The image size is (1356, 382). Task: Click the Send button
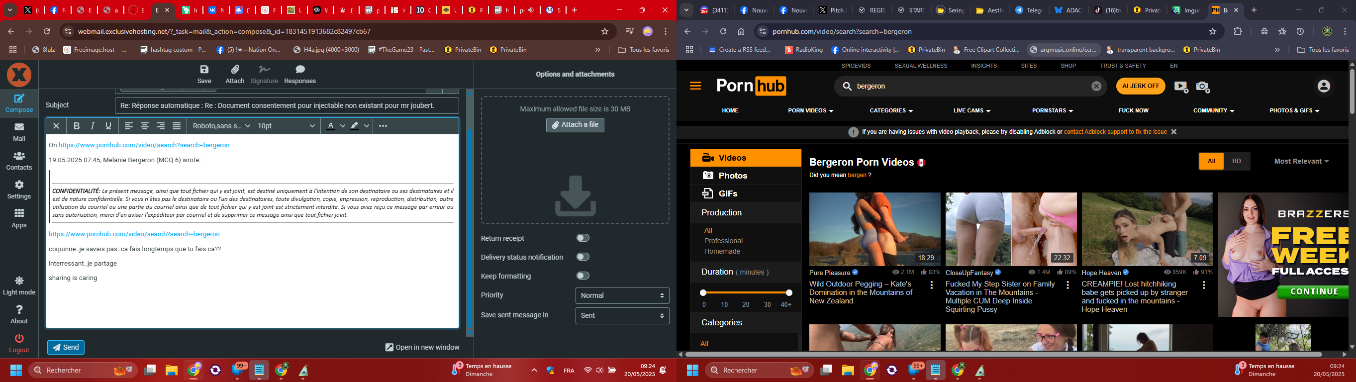(66, 347)
